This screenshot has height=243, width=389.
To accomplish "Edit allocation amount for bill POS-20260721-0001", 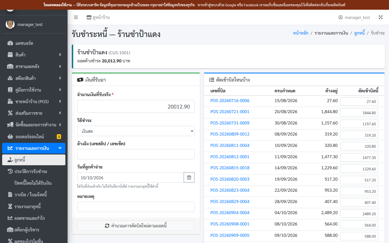I will (359, 113).
